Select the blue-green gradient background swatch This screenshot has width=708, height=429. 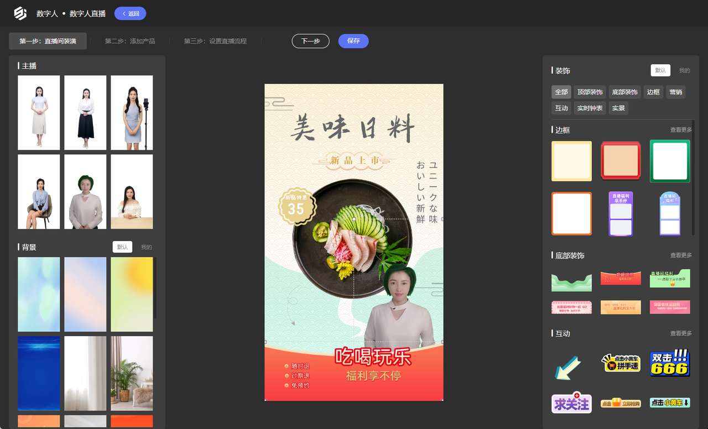[38, 294]
